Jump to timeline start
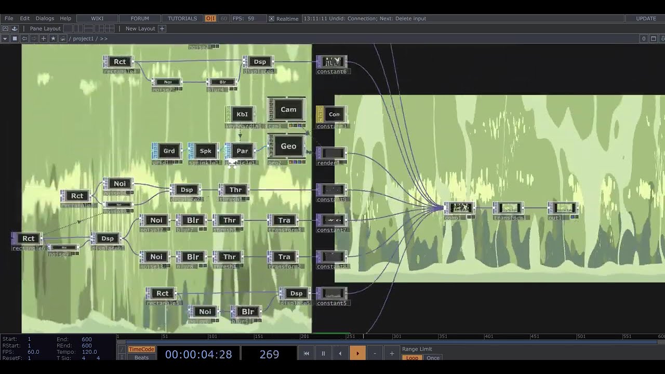This screenshot has width=665, height=374. (x=306, y=353)
